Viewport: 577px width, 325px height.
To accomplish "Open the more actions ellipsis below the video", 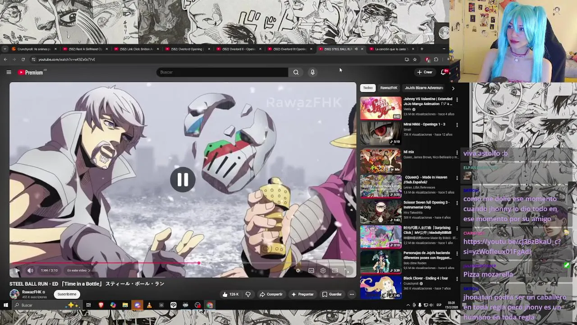I will (352, 294).
